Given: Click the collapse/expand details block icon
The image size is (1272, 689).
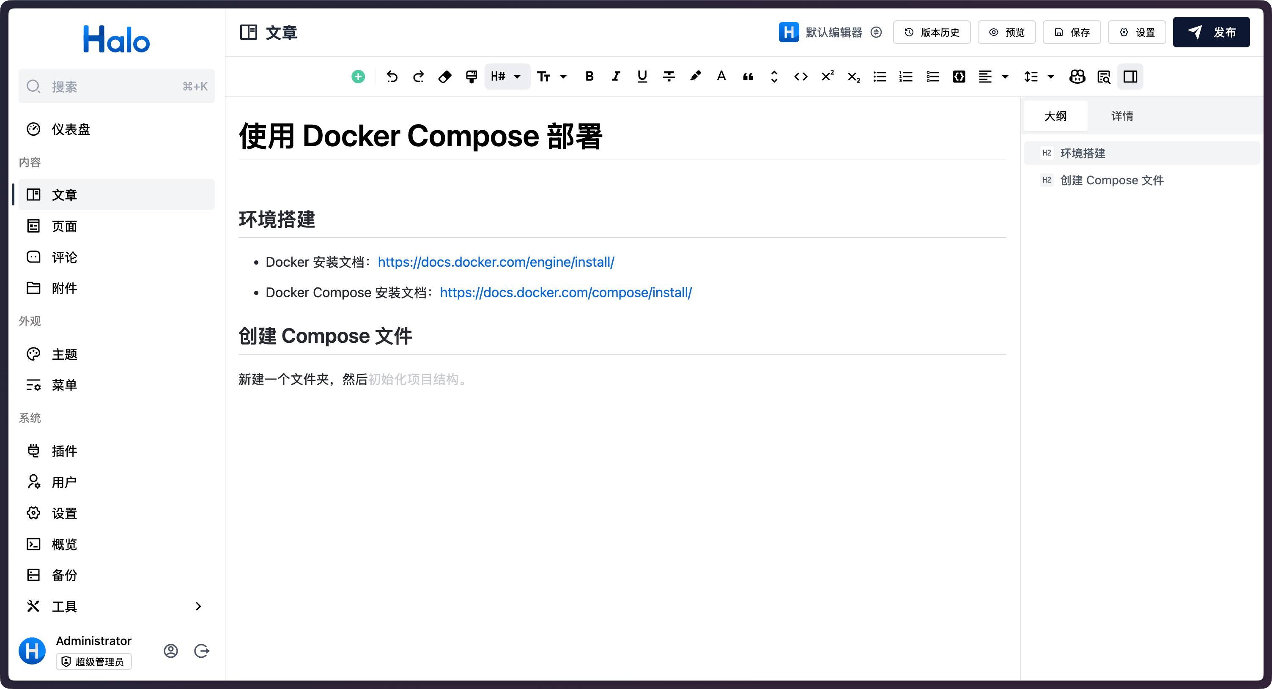Looking at the screenshot, I should pyautogui.click(x=774, y=77).
